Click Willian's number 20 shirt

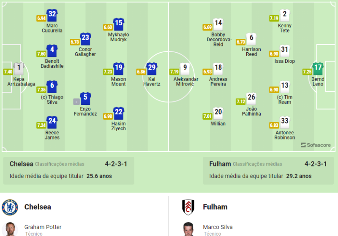(218, 113)
